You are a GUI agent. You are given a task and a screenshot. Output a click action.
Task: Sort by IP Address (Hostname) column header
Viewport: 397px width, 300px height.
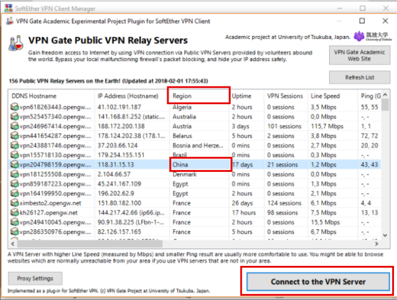coord(132,96)
